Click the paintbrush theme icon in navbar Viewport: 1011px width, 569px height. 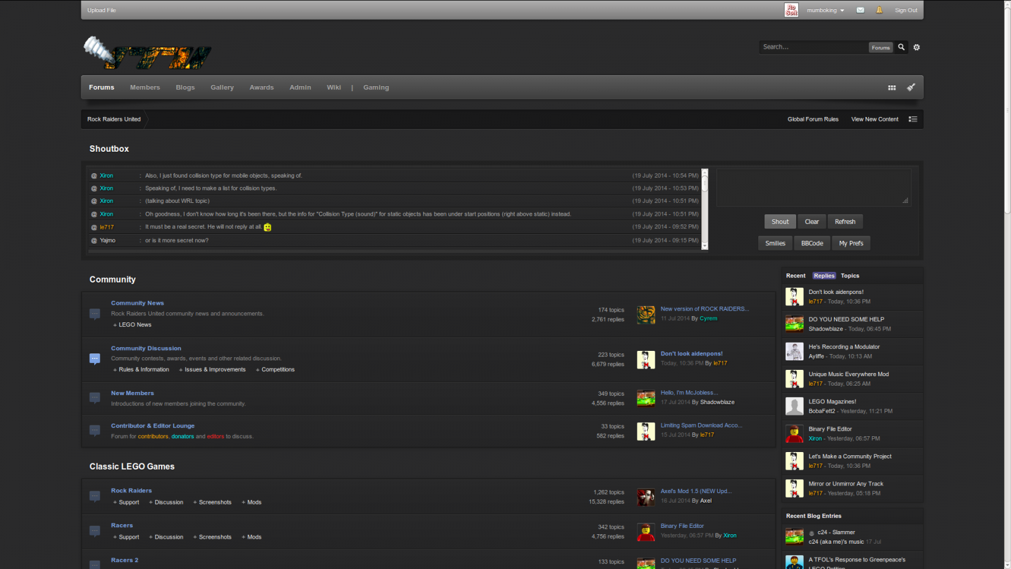[911, 87]
